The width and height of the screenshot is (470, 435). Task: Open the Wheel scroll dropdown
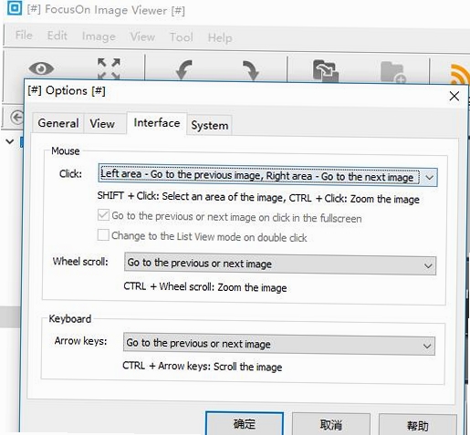click(280, 264)
